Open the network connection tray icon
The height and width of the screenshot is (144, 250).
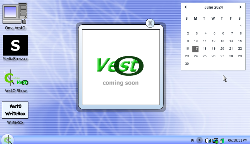coord(215,141)
